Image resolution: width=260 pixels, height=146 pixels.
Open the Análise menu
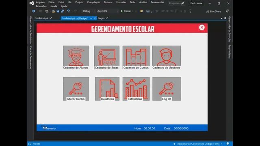[x=143, y=2]
